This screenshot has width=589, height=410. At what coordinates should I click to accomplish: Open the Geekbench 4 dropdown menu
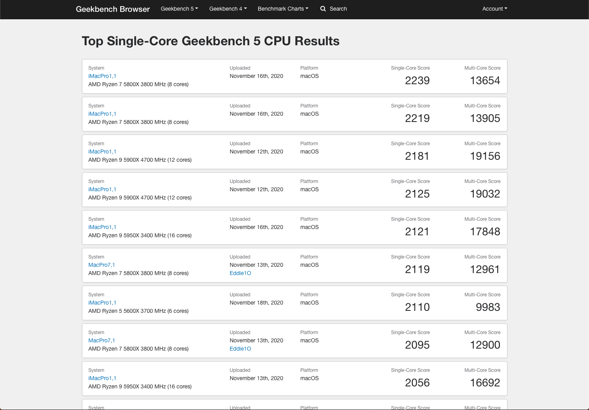coord(228,9)
